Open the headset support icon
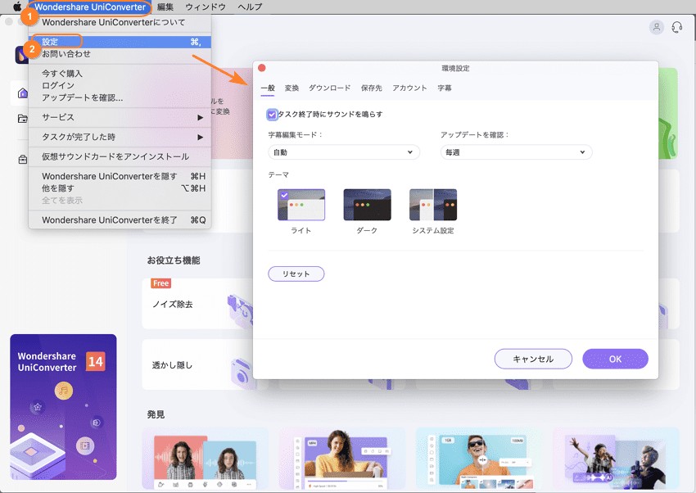The width and height of the screenshot is (696, 493). [677, 28]
